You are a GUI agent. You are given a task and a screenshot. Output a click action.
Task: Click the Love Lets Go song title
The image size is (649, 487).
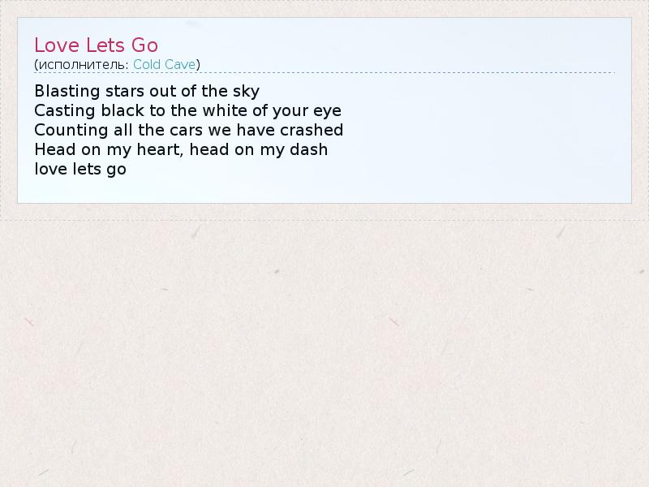pyautogui.click(x=96, y=45)
